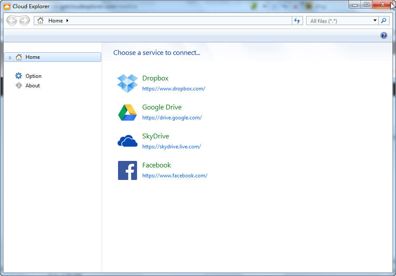This screenshot has height=276, width=396.
Task: Click the Facebook logo icon
Action: [127, 170]
